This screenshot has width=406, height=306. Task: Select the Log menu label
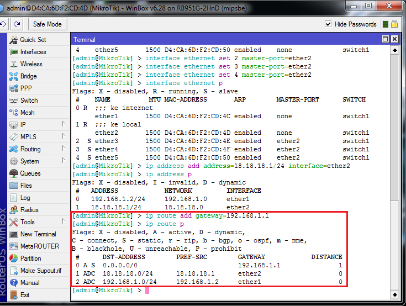click(x=25, y=198)
